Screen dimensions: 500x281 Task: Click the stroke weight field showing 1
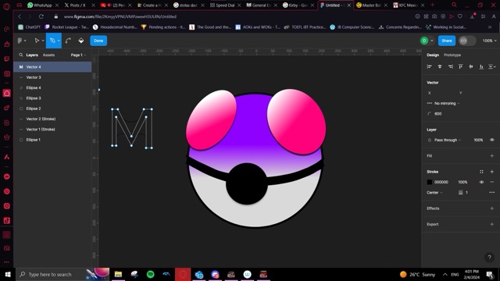point(467,193)
